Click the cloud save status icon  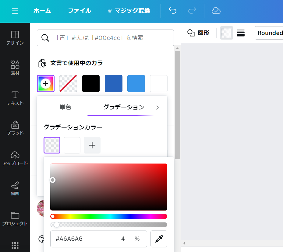click(216, 11)
